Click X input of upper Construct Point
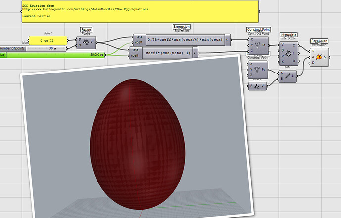This screenshot has height=218, width=341. (252, 39)
